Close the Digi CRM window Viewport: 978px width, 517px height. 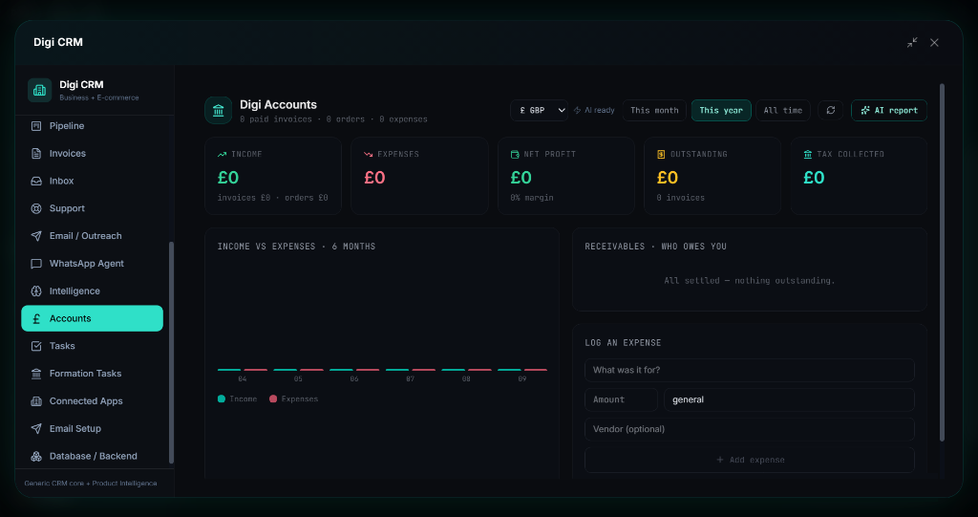[x=934, y=42]
